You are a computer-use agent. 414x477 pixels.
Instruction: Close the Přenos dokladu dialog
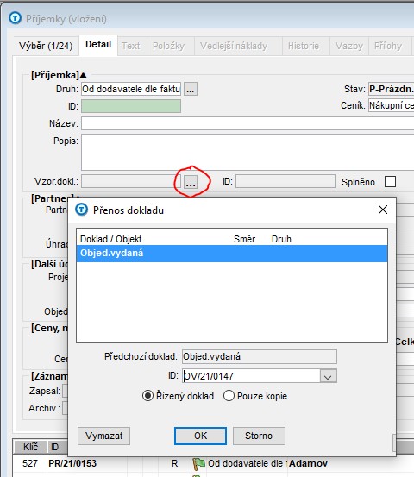click(x=383, y=210)
